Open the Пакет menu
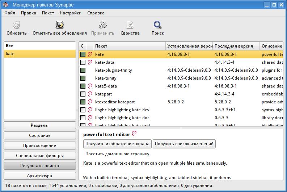 point(48,13)
